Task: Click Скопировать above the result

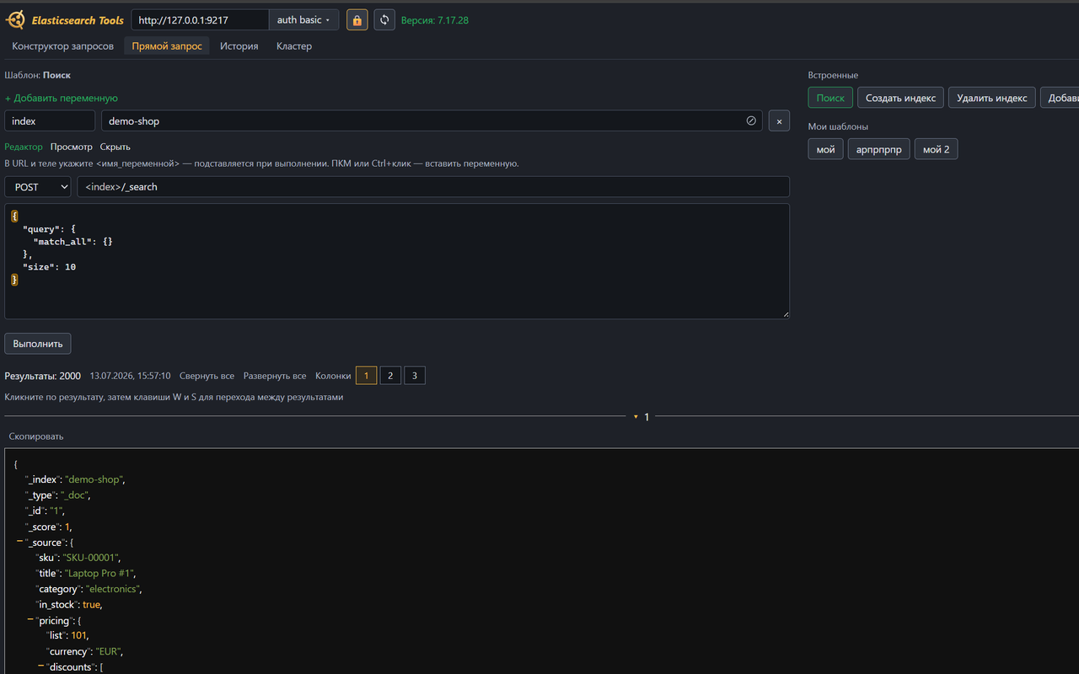Action: (x=36, y=436)
